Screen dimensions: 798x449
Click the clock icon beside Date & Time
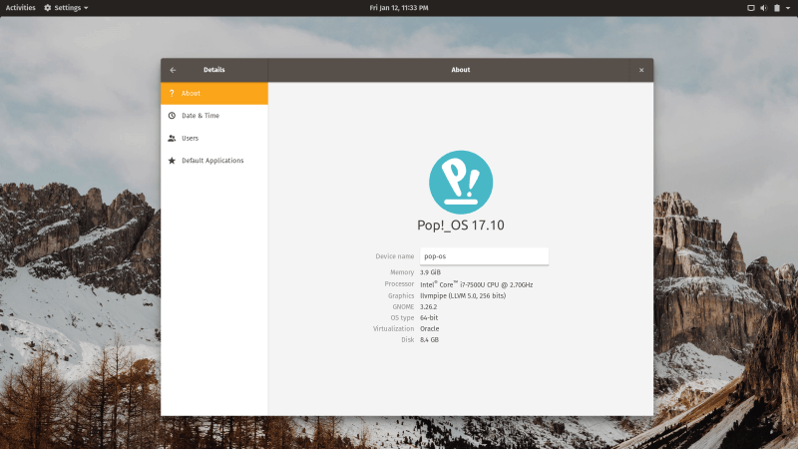(172, 116)
